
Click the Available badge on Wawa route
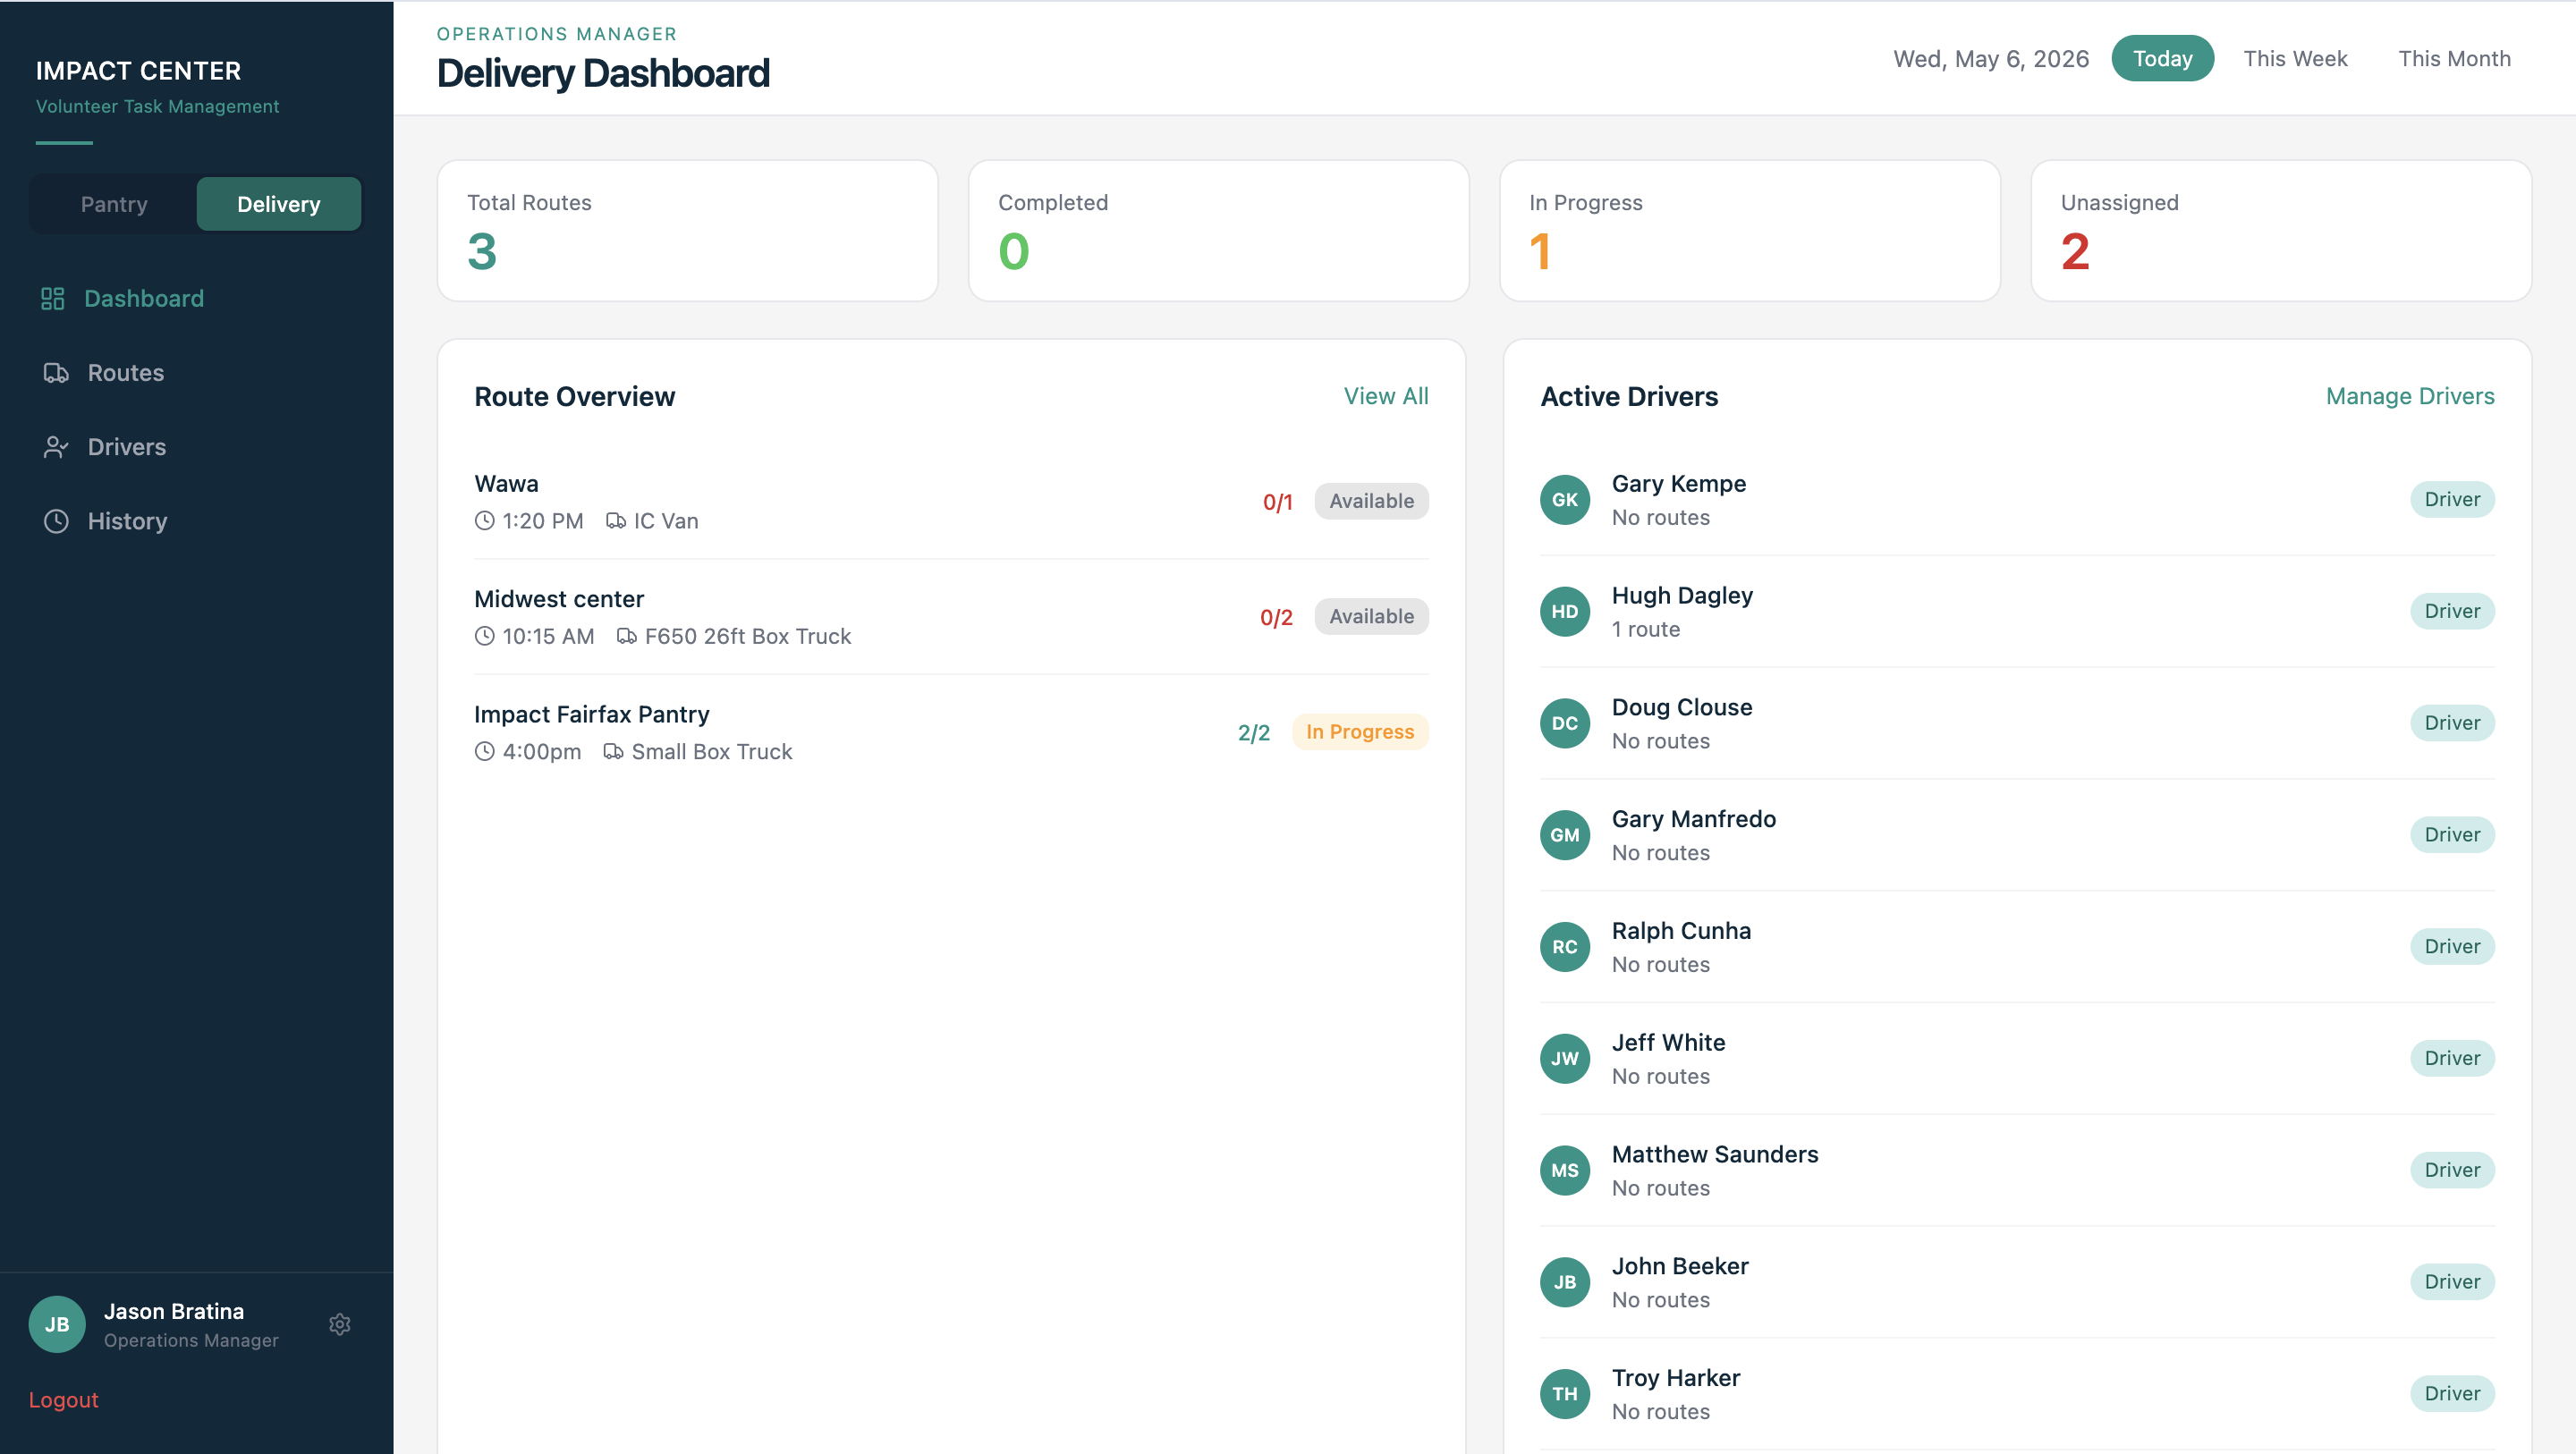point(1371,501)
